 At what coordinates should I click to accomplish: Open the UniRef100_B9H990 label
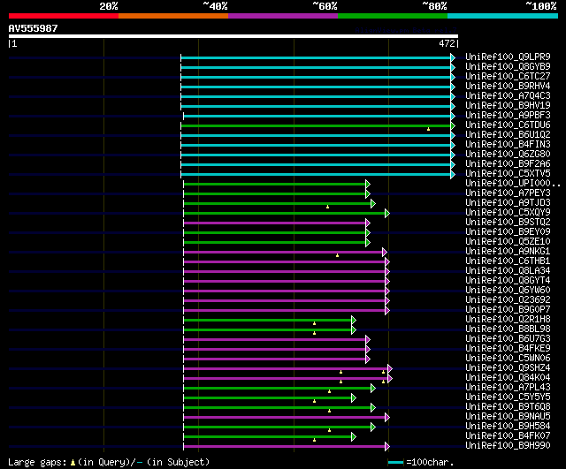[508, 446]
